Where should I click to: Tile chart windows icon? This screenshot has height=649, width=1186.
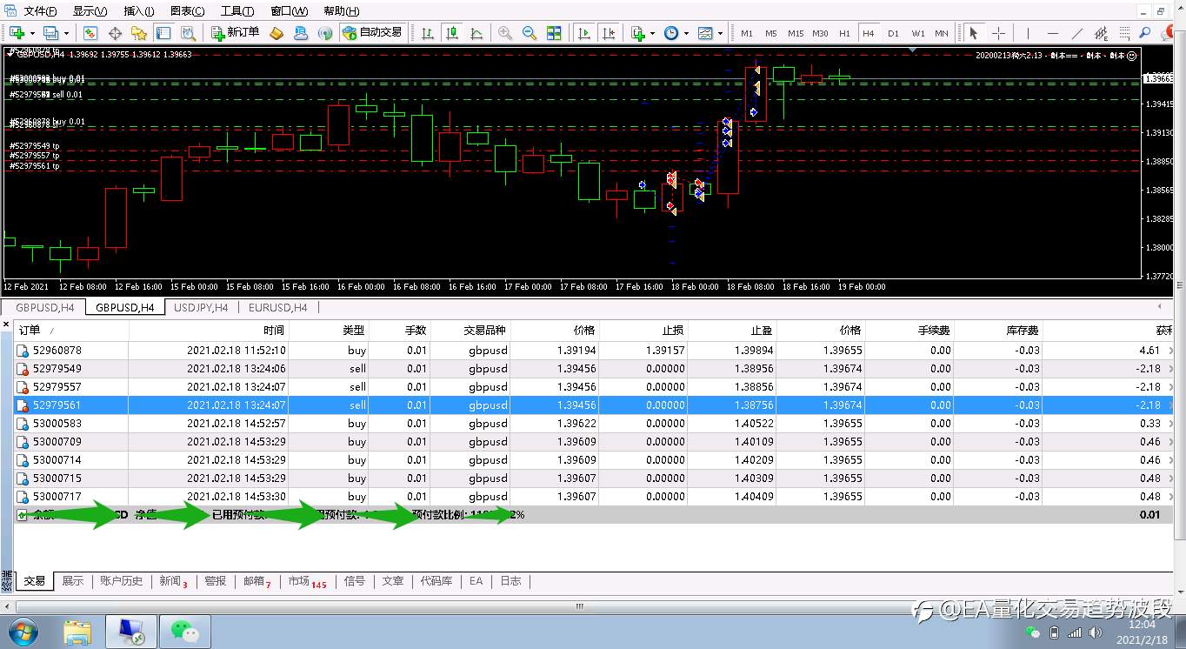coord(554,33)
